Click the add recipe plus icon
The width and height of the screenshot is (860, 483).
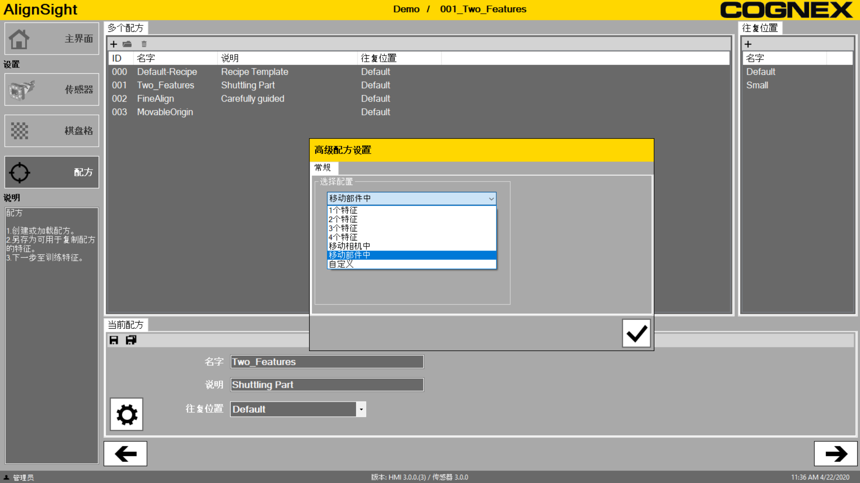pyautogui.click(x=114, y=44)
